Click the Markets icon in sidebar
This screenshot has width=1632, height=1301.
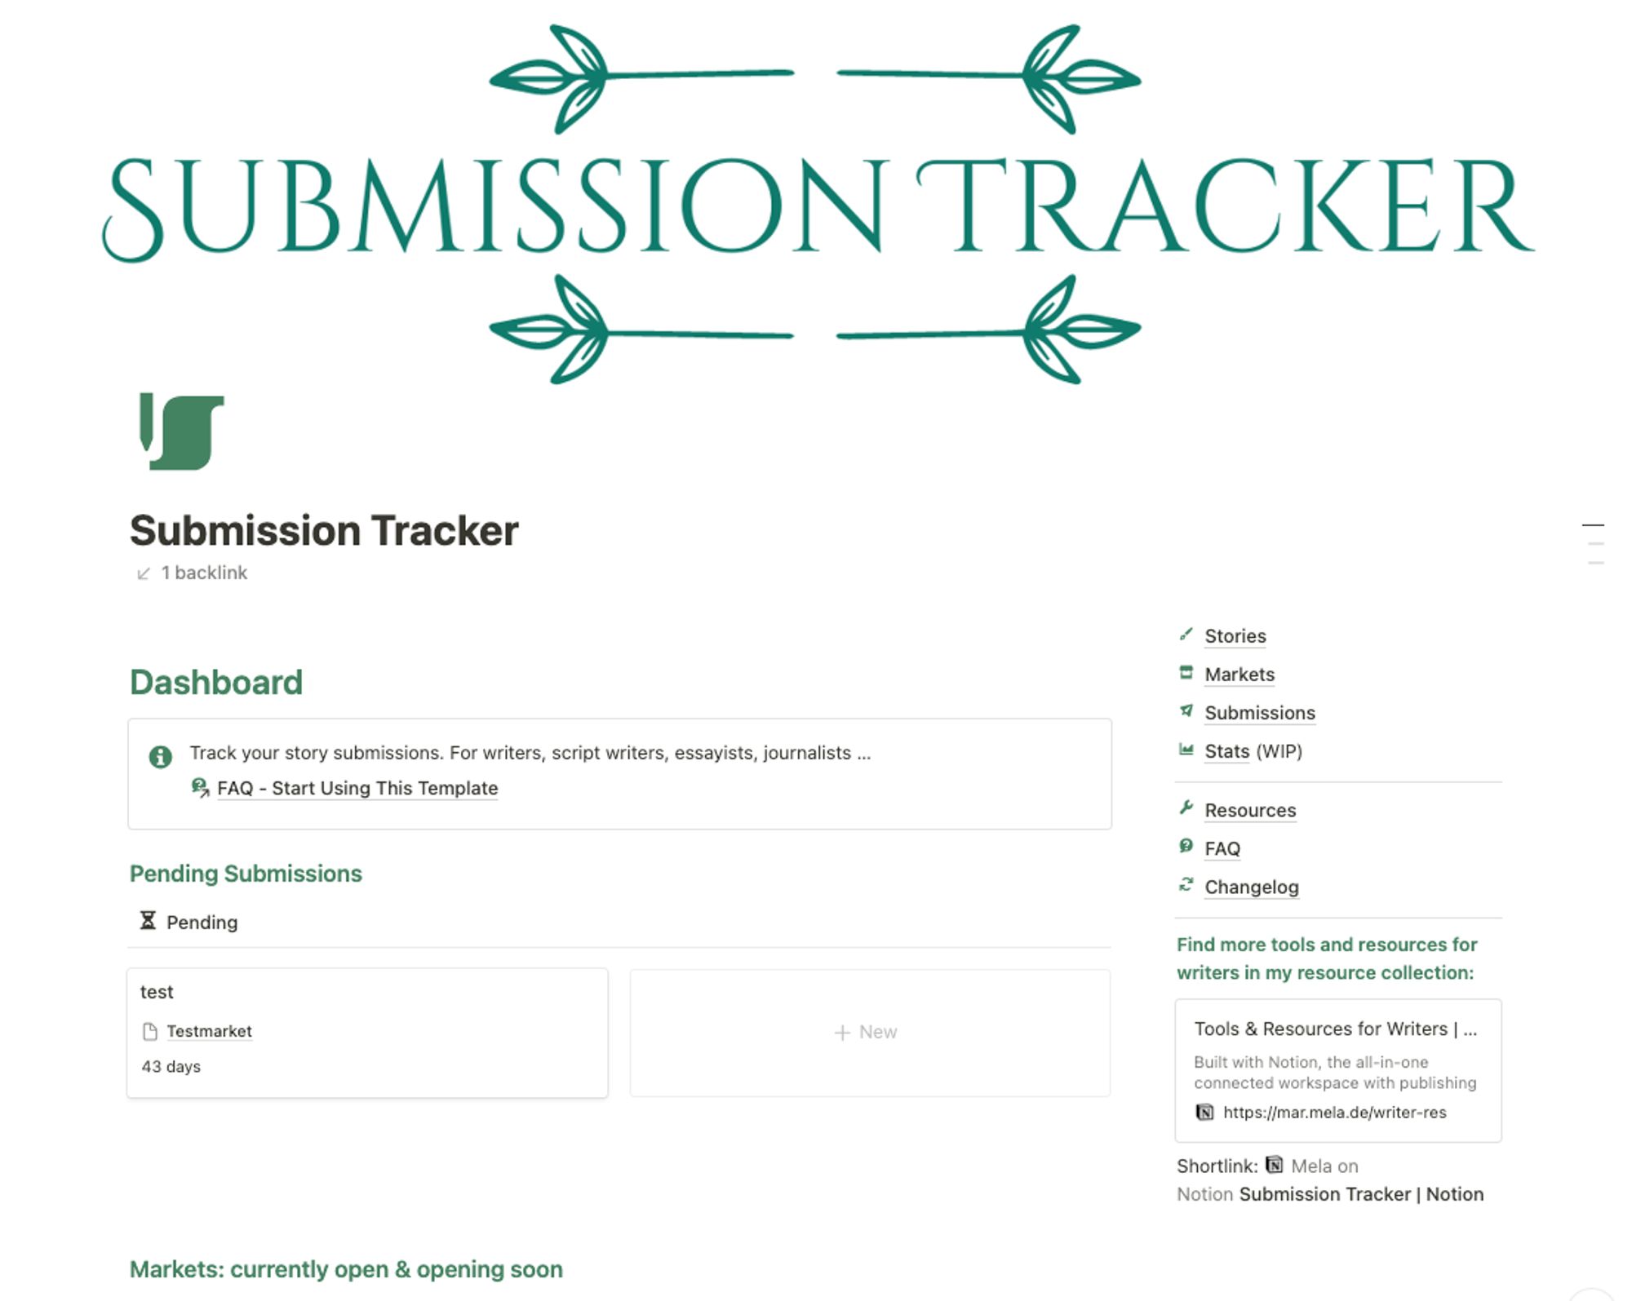click(x=1186, y=673)
